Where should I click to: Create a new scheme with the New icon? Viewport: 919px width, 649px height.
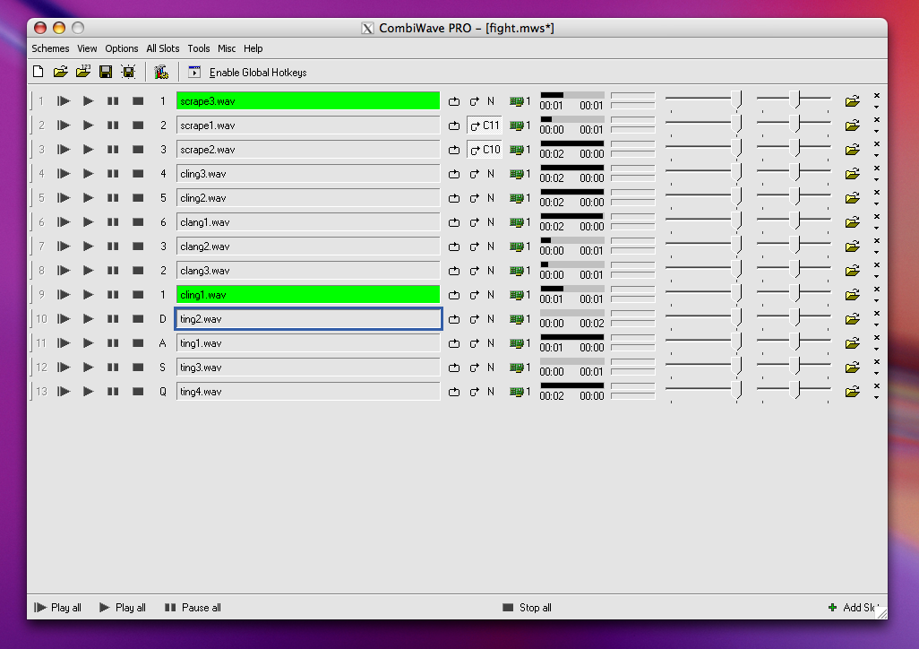[x=38, y=71]
